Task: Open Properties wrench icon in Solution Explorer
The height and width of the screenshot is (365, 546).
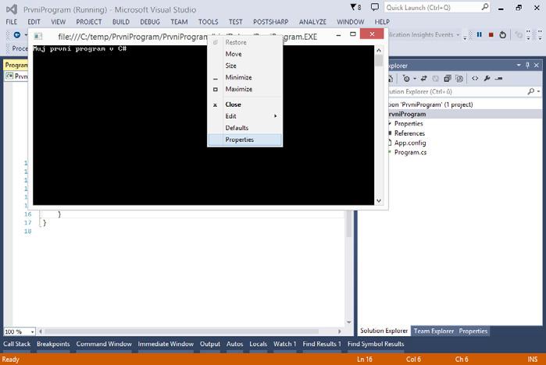Action: click(487, 79)
